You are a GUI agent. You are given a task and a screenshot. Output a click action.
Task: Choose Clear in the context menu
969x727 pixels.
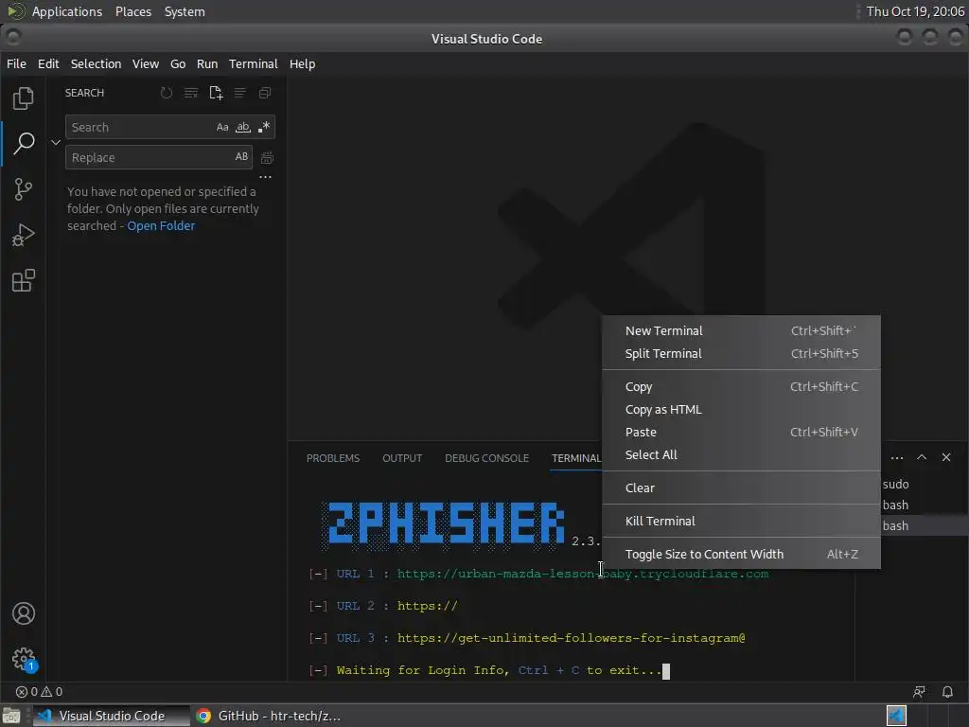pyautogui.click(x=741, y=488)
